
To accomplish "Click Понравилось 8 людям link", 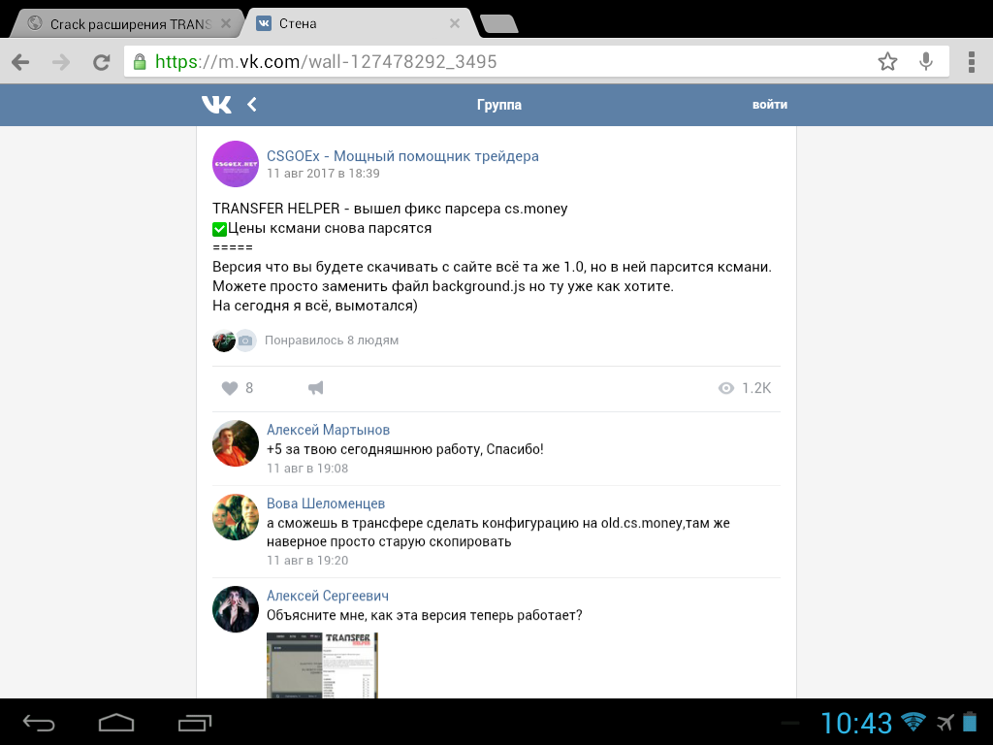I will point(332,340).
